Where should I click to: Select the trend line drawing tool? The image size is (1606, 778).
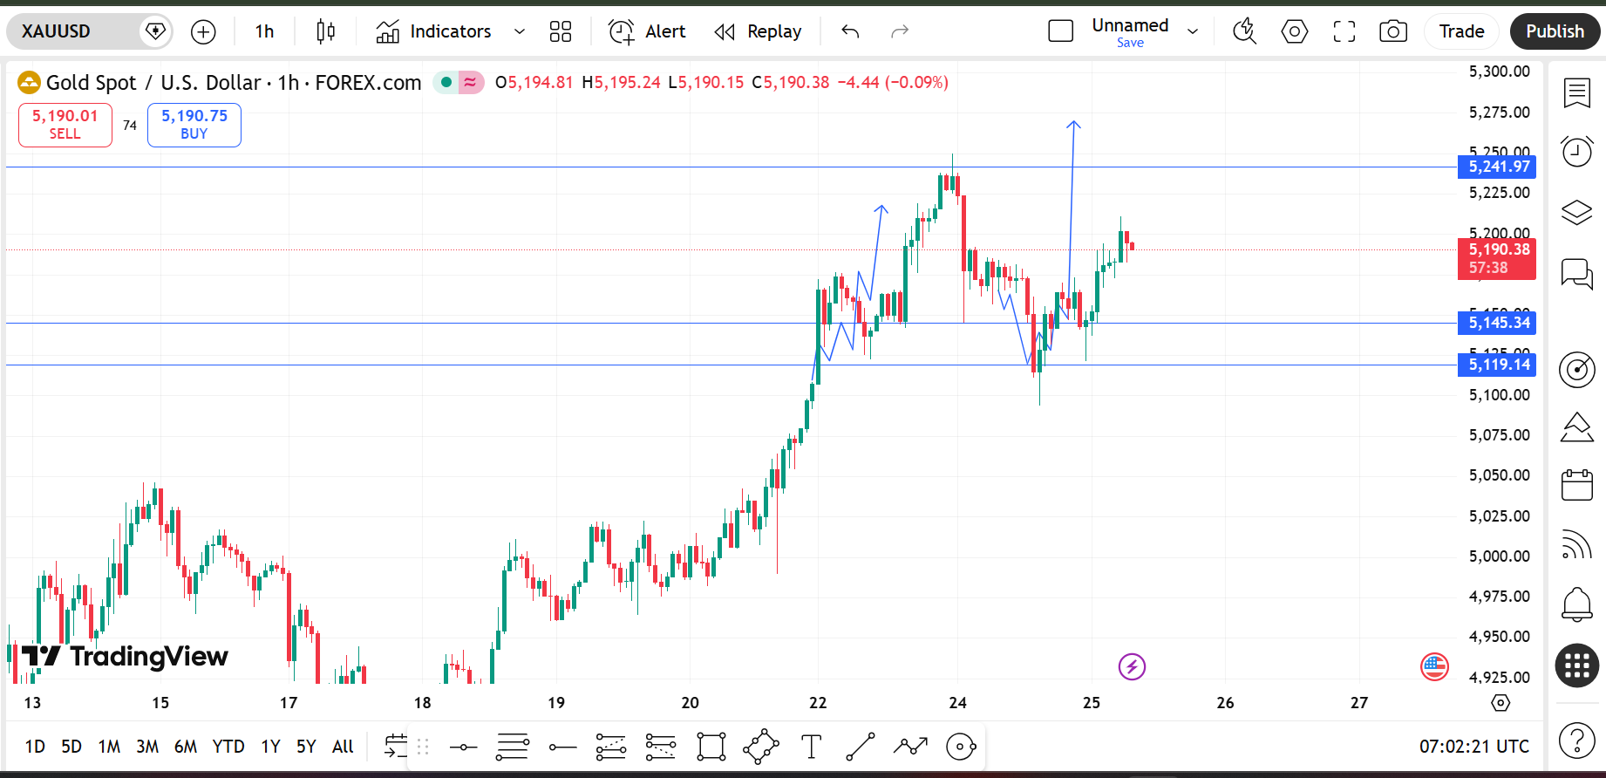tap(861, 747)
